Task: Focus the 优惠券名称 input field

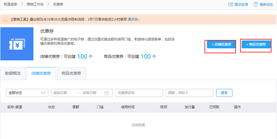Action: click(x=139, y=93)
